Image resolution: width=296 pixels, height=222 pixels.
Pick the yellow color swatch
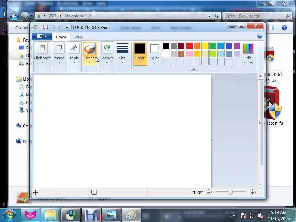coord(205,46)
